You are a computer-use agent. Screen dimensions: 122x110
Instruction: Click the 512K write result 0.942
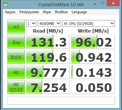tap(93, 57)
